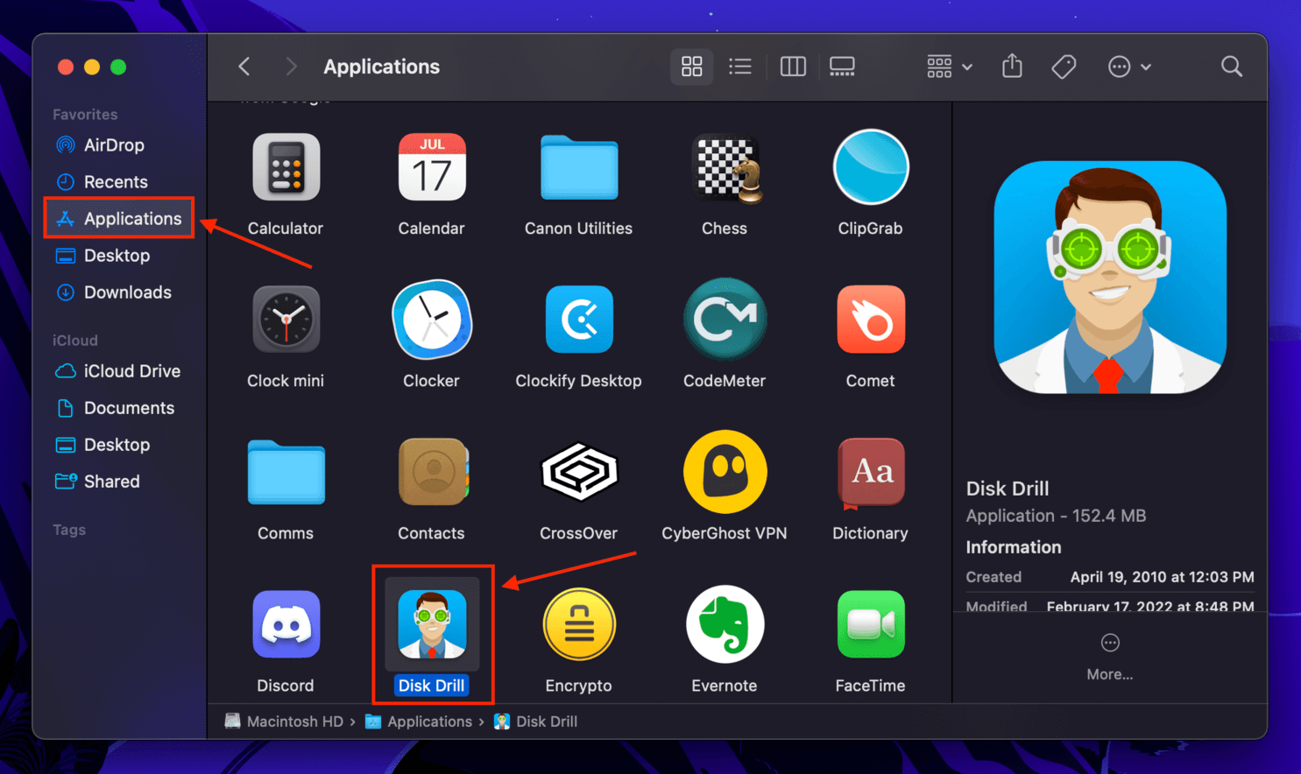Open the Disk Drill application icon
This screenshot has width=1301, height=774.
pyautogui.click(x=432, y=624)
